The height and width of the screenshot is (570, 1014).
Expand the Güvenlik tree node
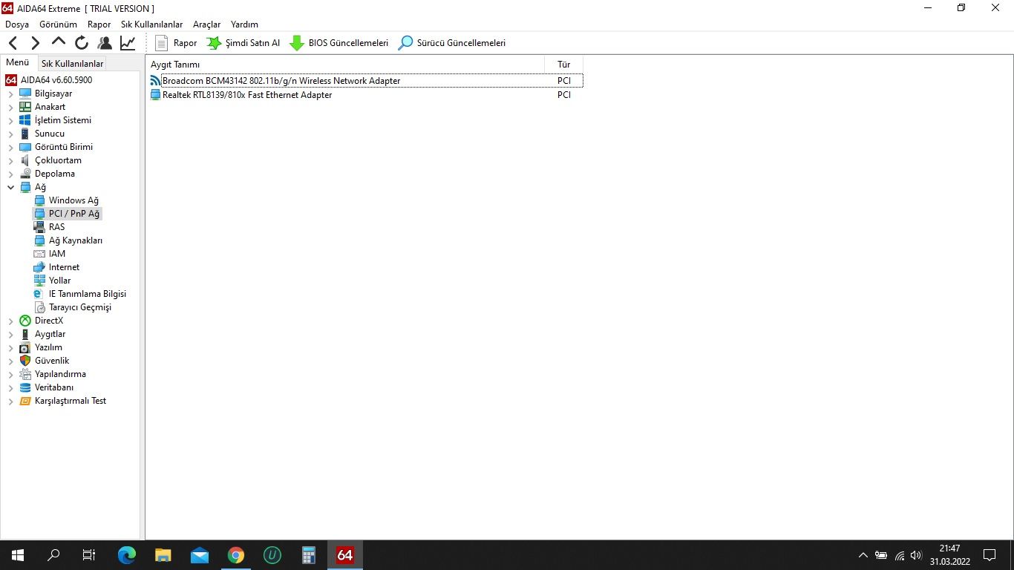[10, 361]
